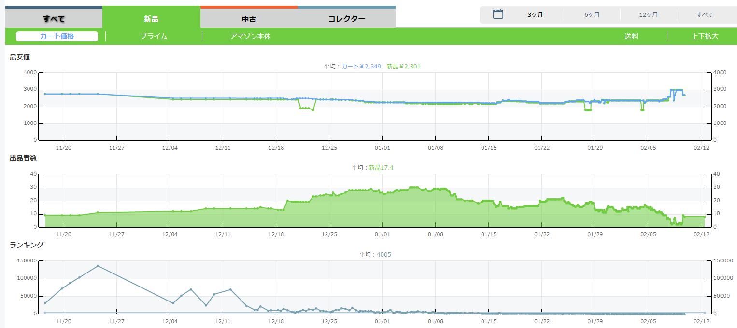The height and width of the screenshot is (328, 737).
Task: Click the last data point in 出品者数 chart
Action: tap(704, 217)
